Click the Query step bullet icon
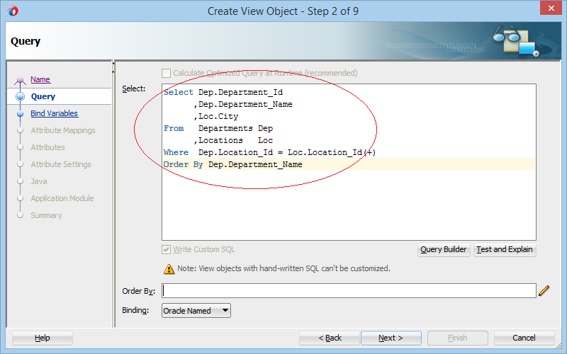The height and width of the screenshot is (354, 567). tap(21, 96)
